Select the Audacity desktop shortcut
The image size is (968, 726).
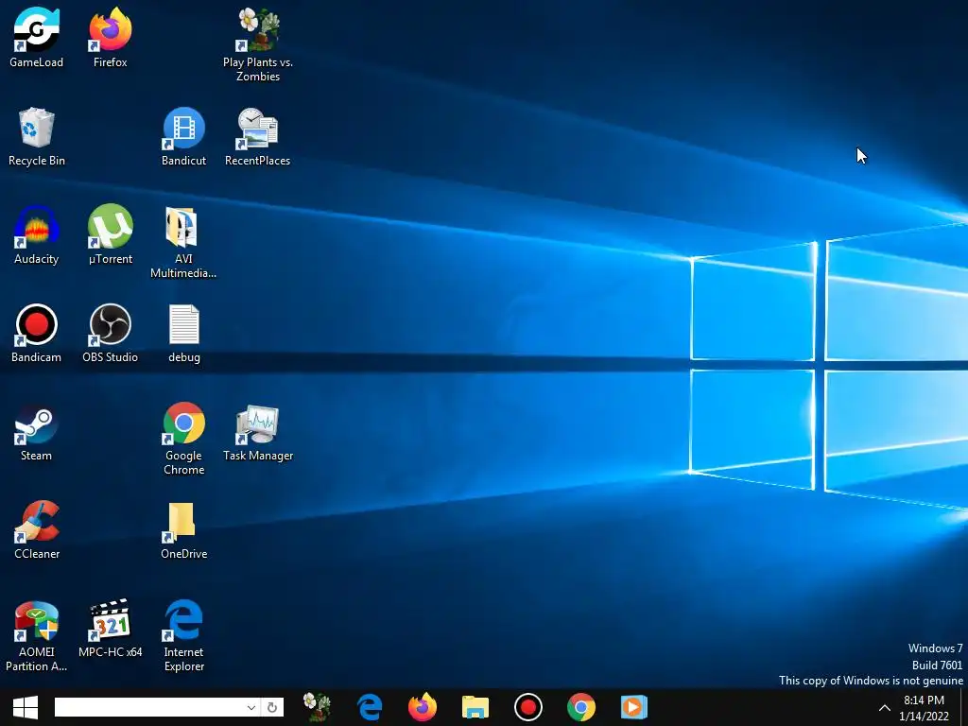(x=37, y=234)
